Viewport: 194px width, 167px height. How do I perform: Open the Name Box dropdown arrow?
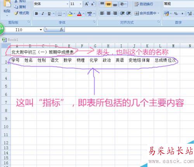click(41, 30)
